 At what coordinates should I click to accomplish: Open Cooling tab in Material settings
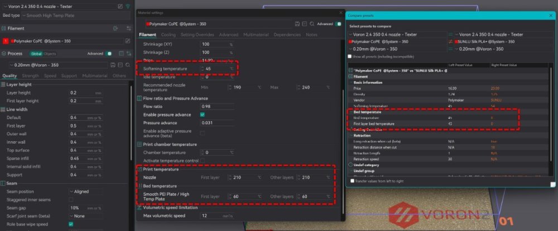169,35
